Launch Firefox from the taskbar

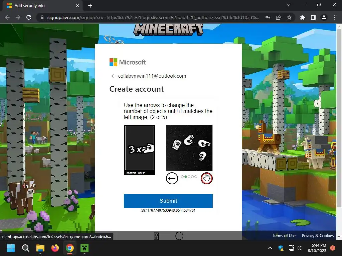(x=55, y=248)
